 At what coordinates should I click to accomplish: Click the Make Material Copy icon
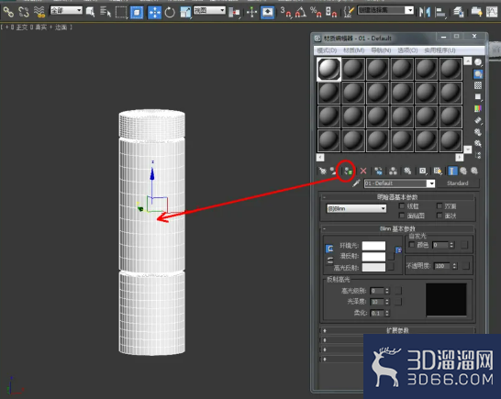(378, 171)
